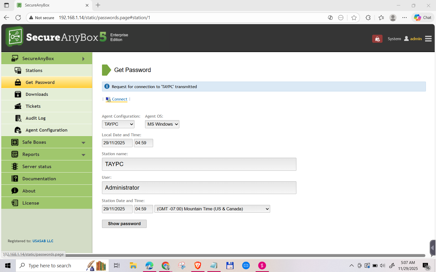Click the Safe Boxes icon
The height and width of the screenshot is (272, 436).
click(x=15, y=142)
